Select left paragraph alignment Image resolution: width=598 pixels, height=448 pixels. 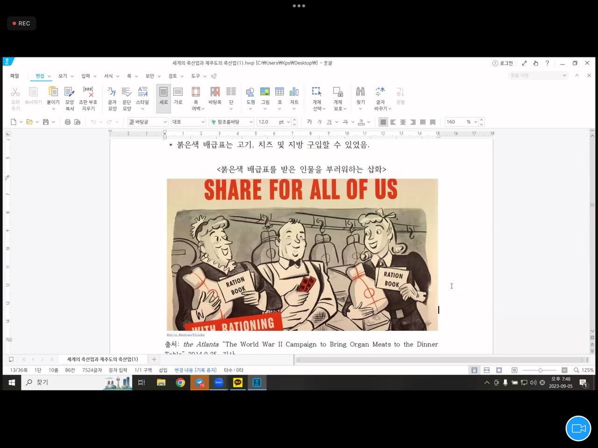pos(393,122)
